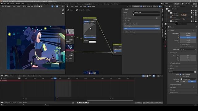The image size is (198, 111).
Task: Expand the Color Management panel
Action: click(x=170, y=85)
